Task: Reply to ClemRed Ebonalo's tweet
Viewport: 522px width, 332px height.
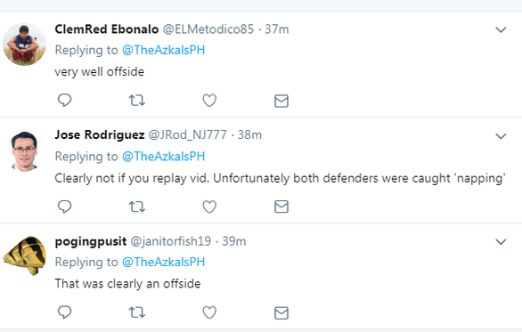Action: coord(65,100)
